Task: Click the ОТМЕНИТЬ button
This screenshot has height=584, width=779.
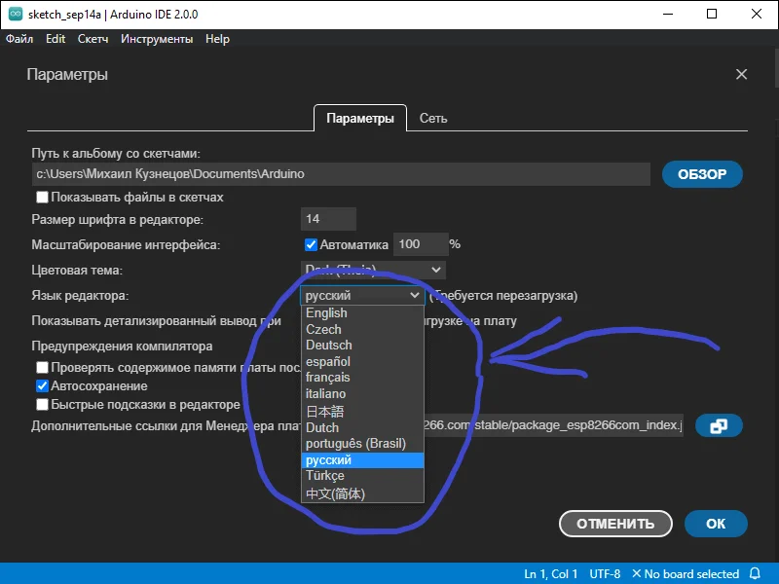Action: (615, 524)
